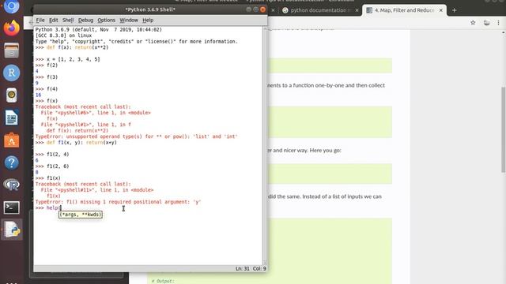Image resolution: width=506 pixels, height=284 pixels.
Task: Click the (*args, **kwds) calltip
Action: (x=81, y=215)
